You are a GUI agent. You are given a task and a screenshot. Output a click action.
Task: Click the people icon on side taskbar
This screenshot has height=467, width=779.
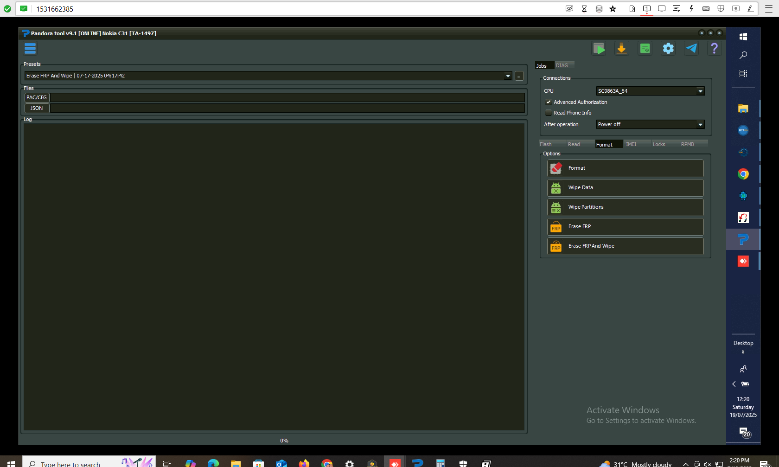point(743,369)
